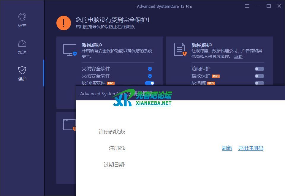The width and height of the screenshot is (285, 196).
Task: Maximize the Advanced SystemCare window
Action: point(269,6)
